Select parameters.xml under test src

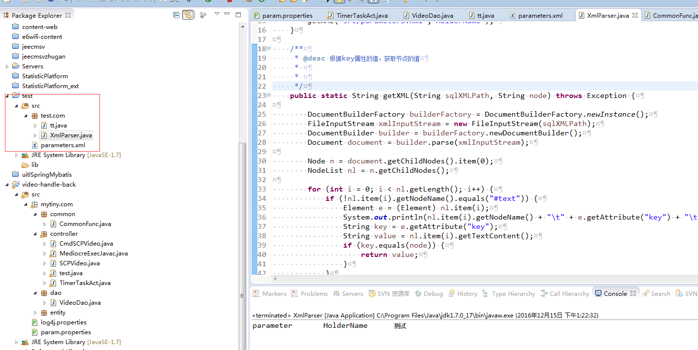click(x=63, y=145)
